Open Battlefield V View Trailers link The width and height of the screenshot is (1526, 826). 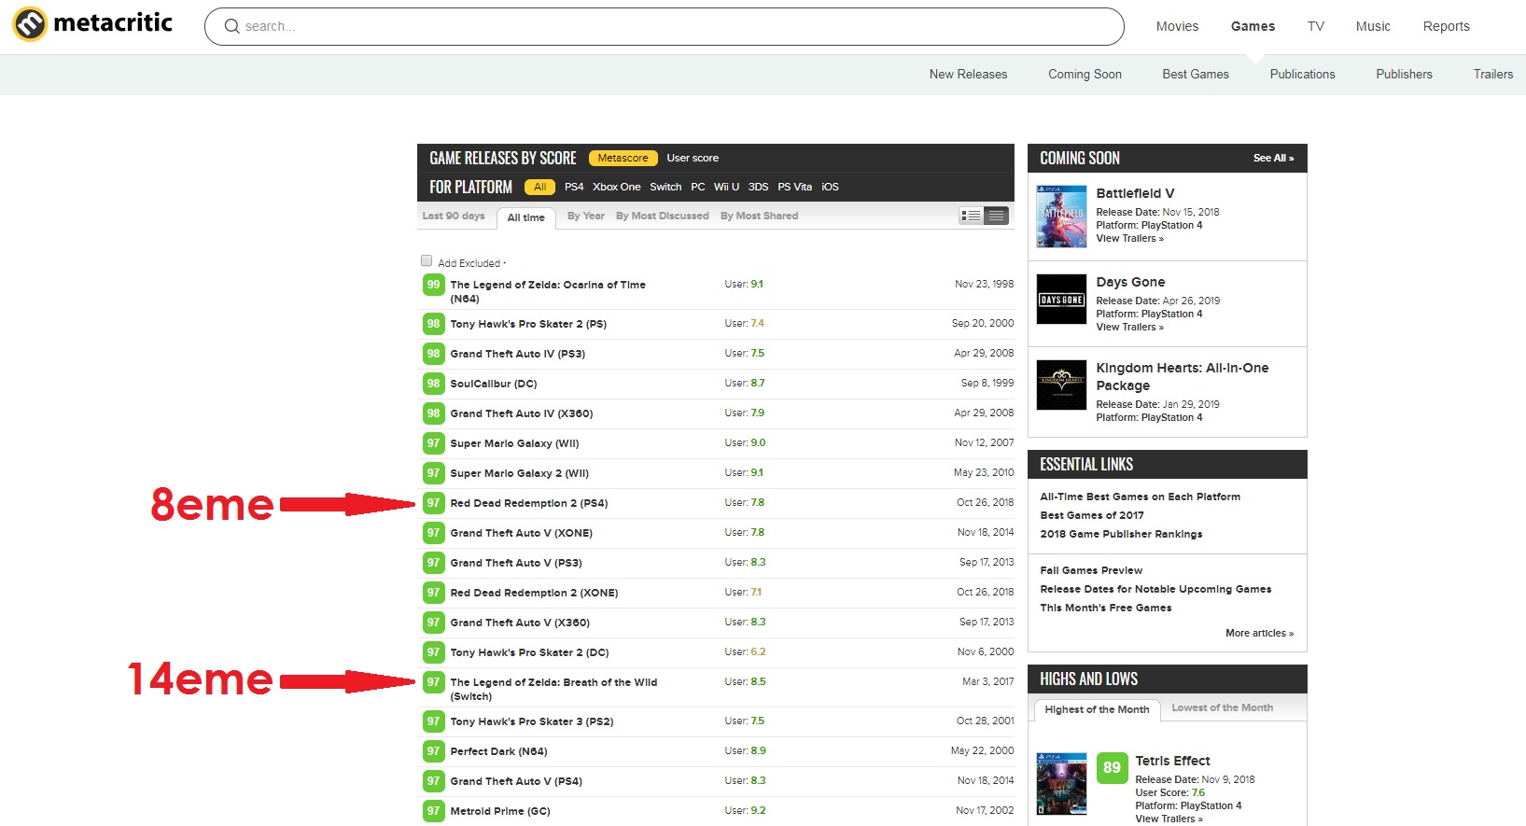click(x=1129, y=239)
